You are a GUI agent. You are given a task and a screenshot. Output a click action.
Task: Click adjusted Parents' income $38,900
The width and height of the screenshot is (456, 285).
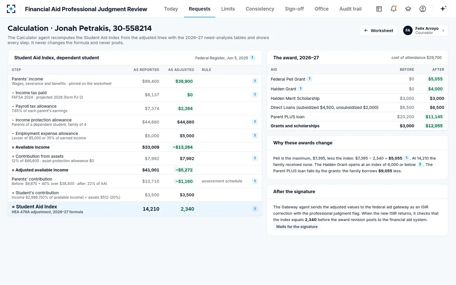coord(184,81)
